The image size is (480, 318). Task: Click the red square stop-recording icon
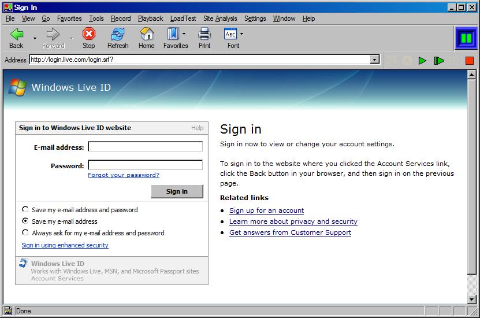469,61
